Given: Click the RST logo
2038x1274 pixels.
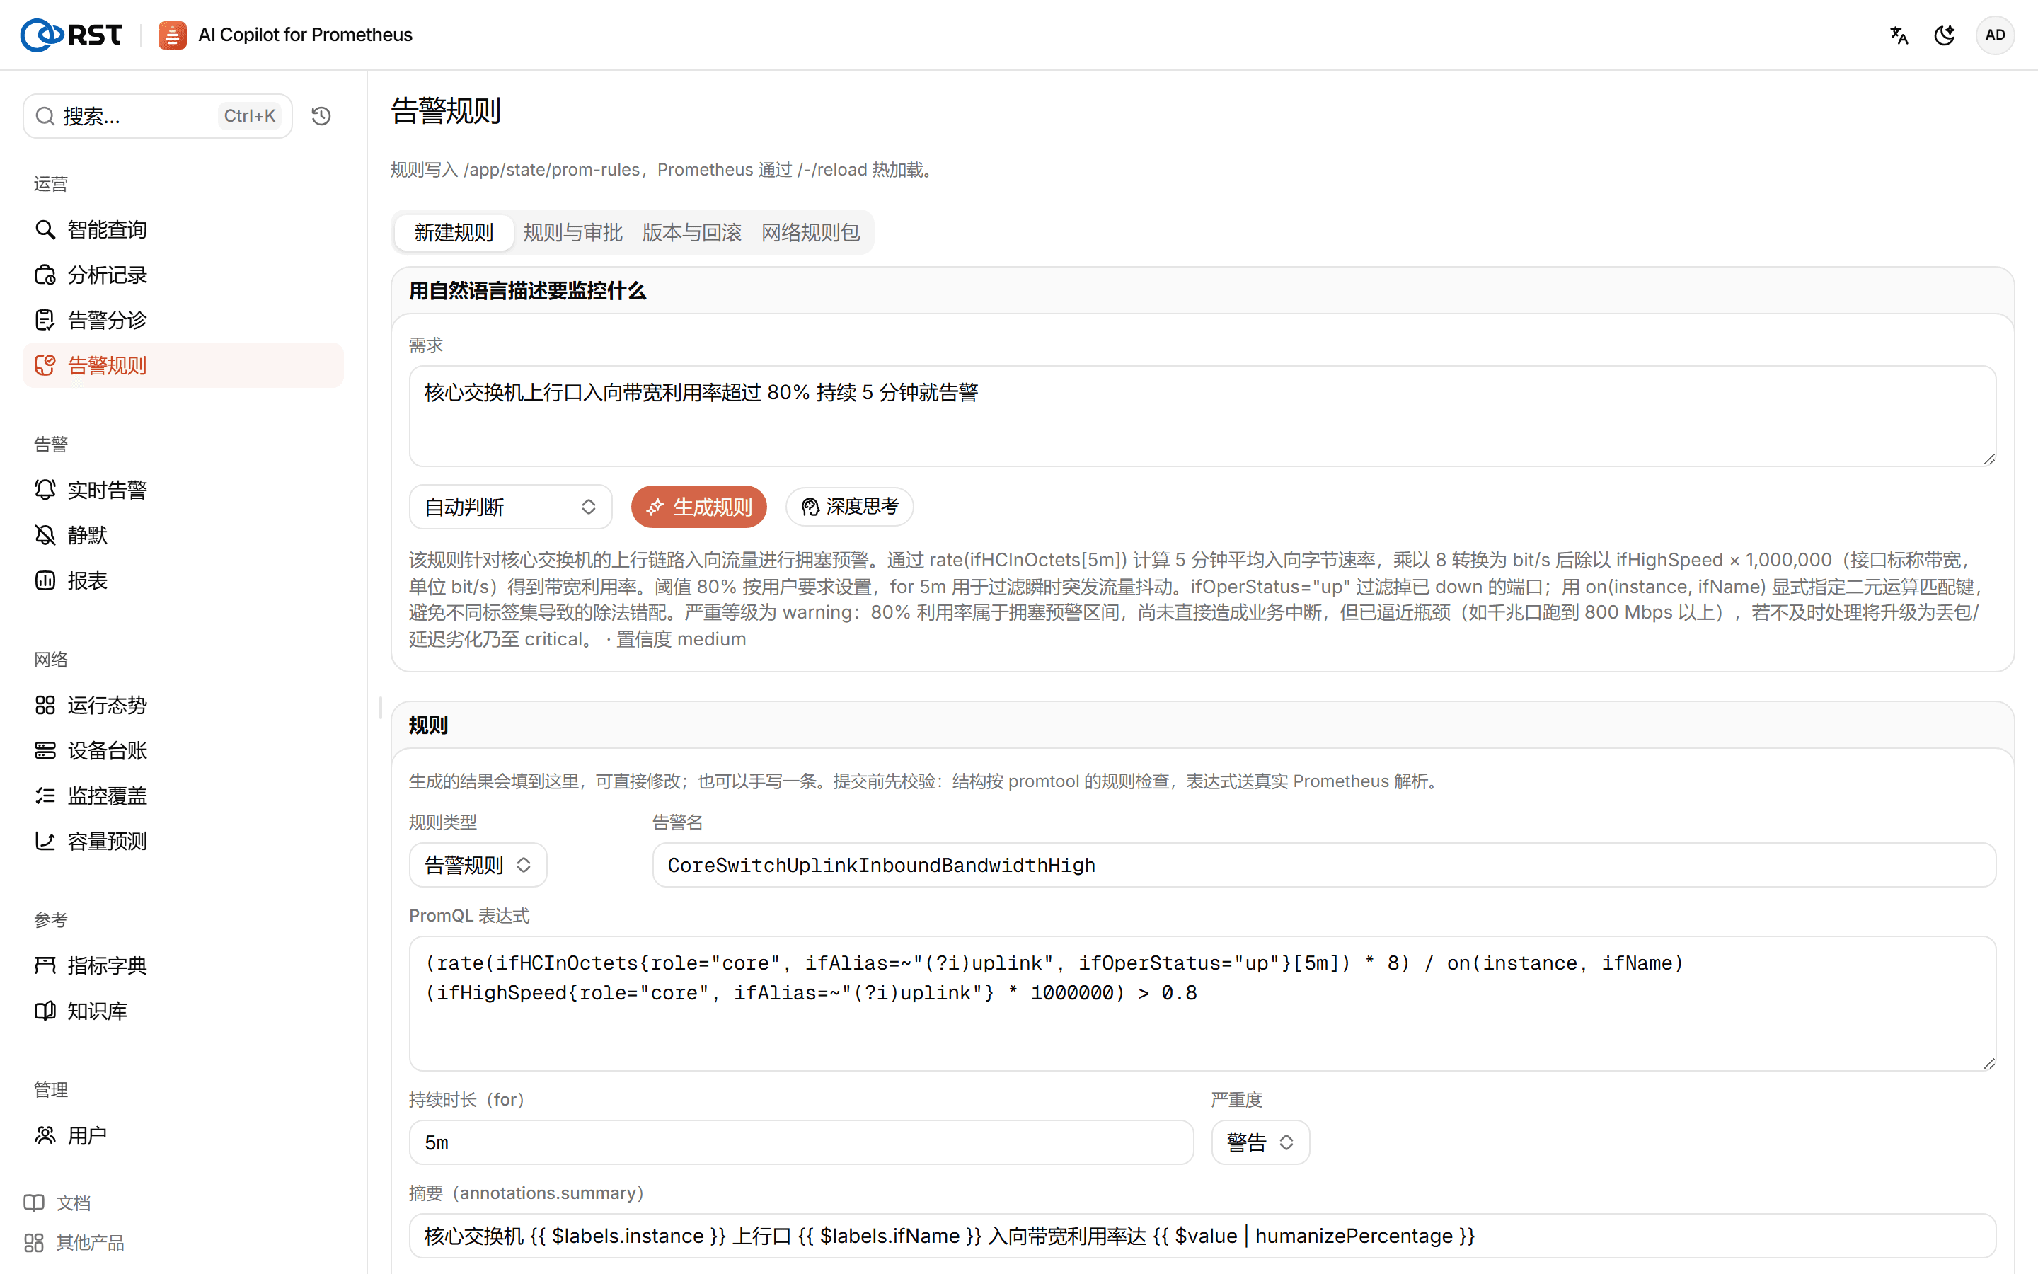Looking at the screenshot, I should coord(71,35).
